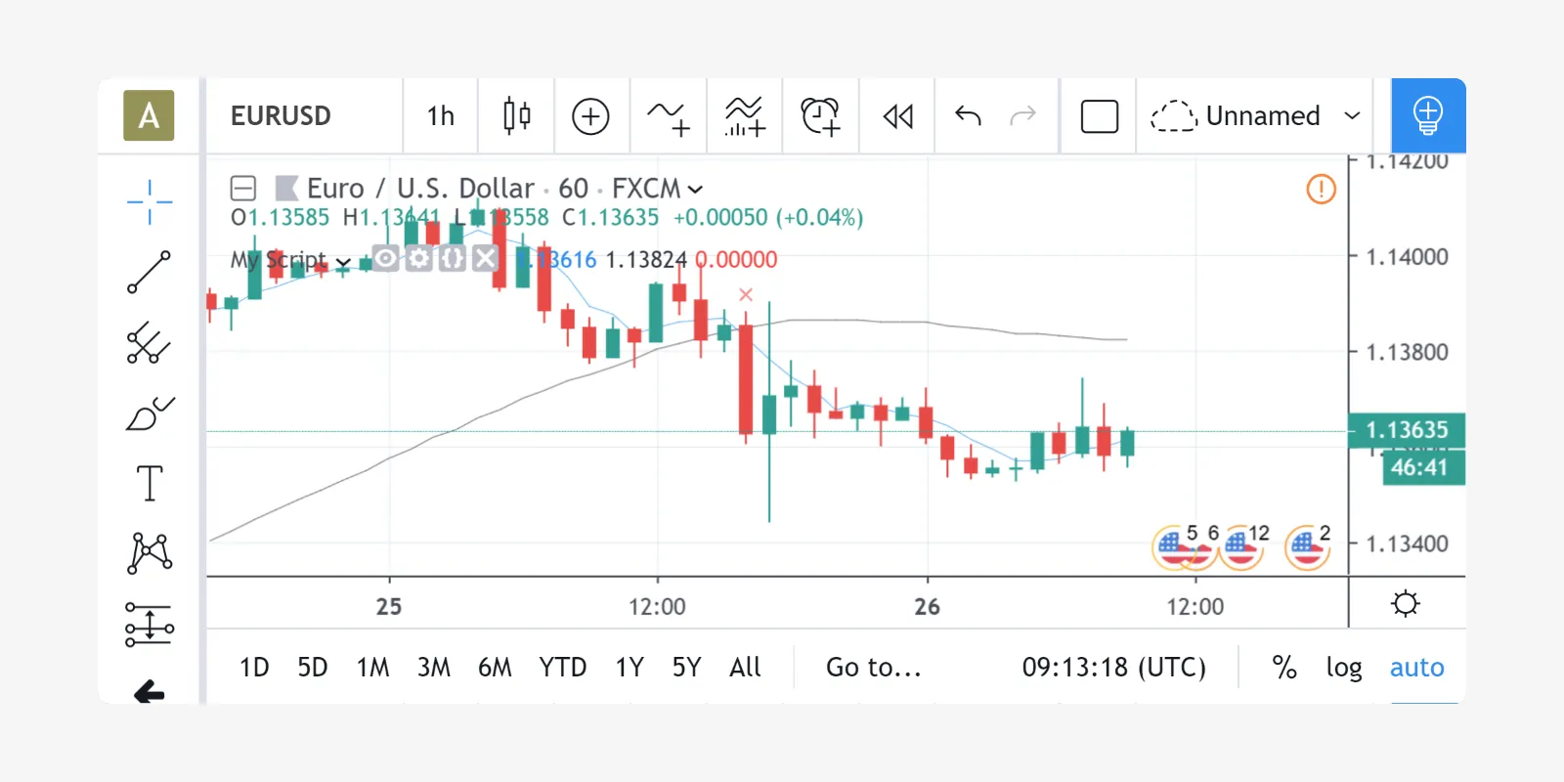The height and width of the screenshot is (782, 1564).
Task: Select the 5D date range
Action: pyautogui.click(x=313, y=668)
